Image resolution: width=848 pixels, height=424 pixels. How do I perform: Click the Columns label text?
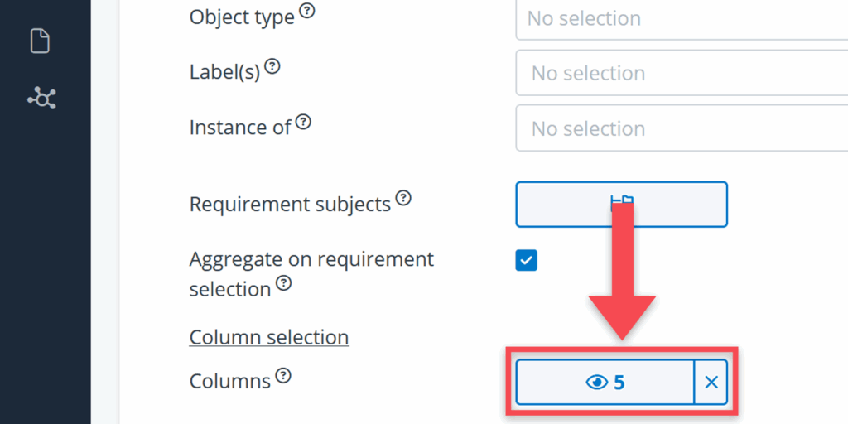click(x=229, y=381)
